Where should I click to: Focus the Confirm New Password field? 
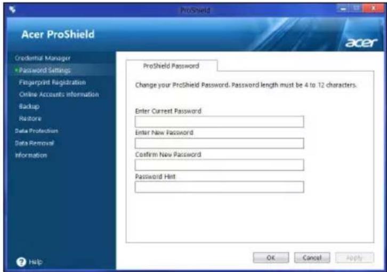(219, 165)
